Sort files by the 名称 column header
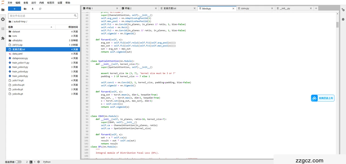346x164 pixels. click(x=11, y=27)
